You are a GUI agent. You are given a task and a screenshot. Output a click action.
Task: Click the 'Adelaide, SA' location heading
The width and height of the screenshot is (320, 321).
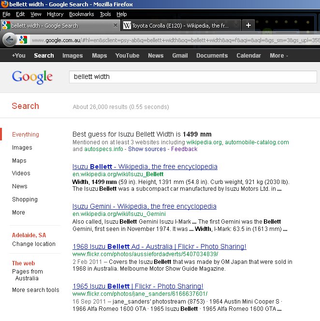[x=29, y=235]
